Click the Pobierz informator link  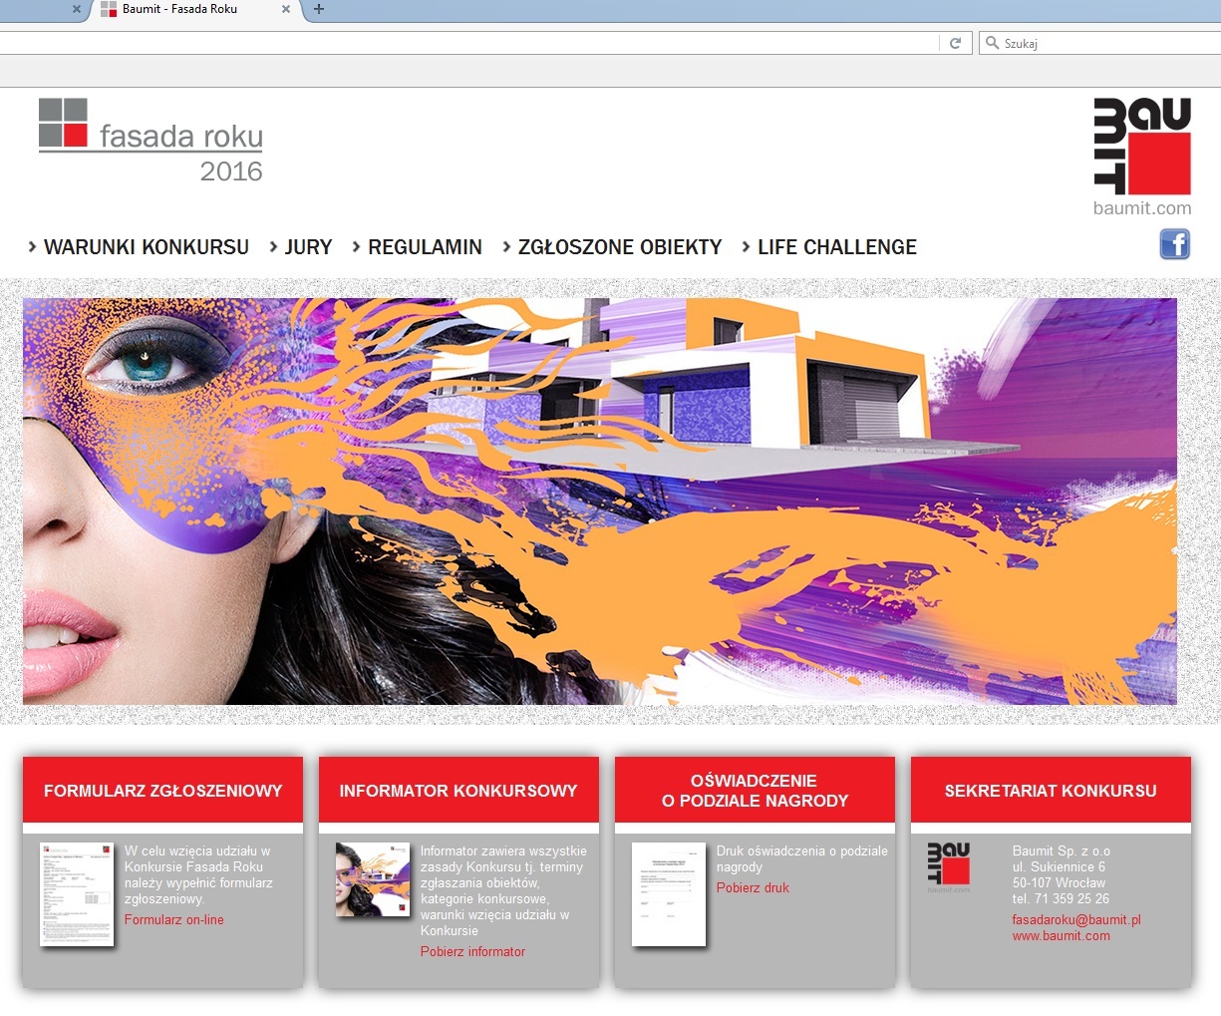pyautogui.click(x=472, y=951)
